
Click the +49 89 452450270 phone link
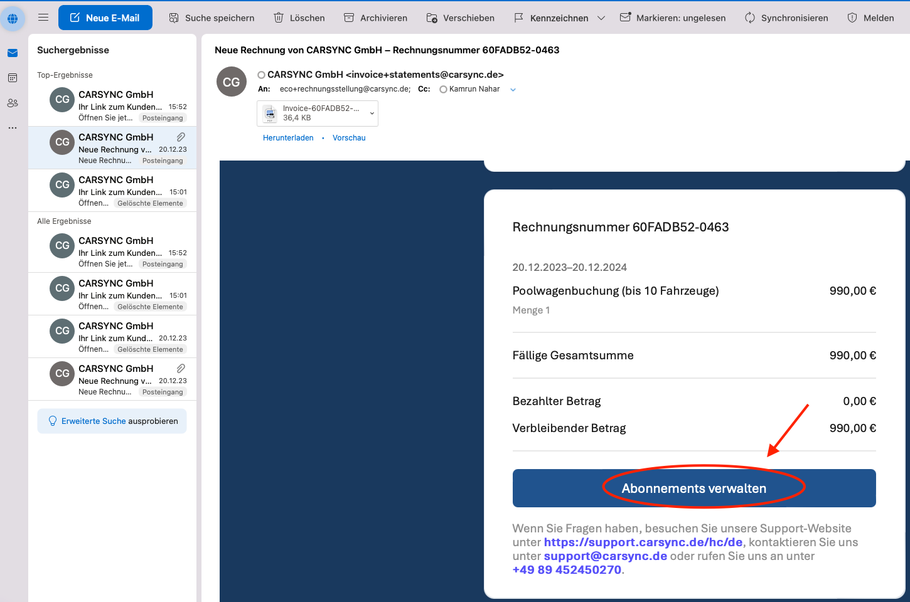[567, 570]
